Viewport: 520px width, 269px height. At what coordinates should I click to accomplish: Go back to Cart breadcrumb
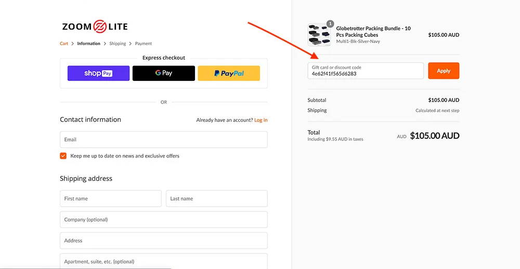coord(63,44)
